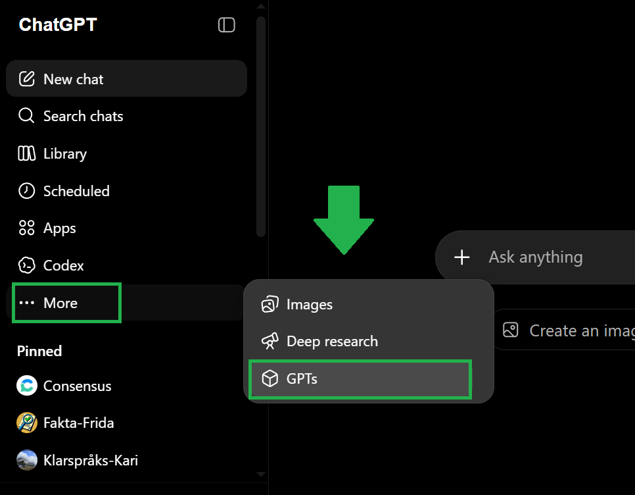Click the GPTs cube icon

click(270, 378)
